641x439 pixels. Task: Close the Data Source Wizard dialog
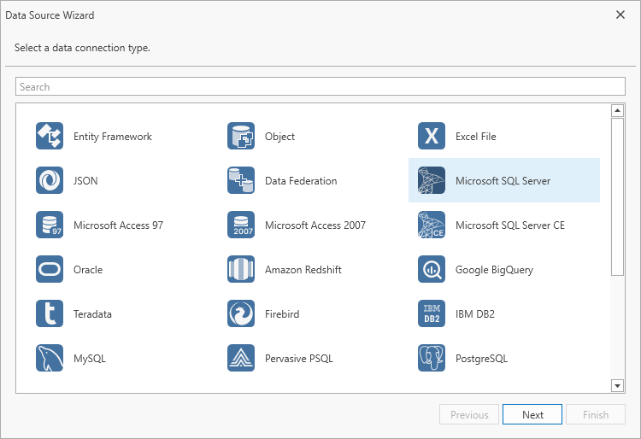point(620,15)
